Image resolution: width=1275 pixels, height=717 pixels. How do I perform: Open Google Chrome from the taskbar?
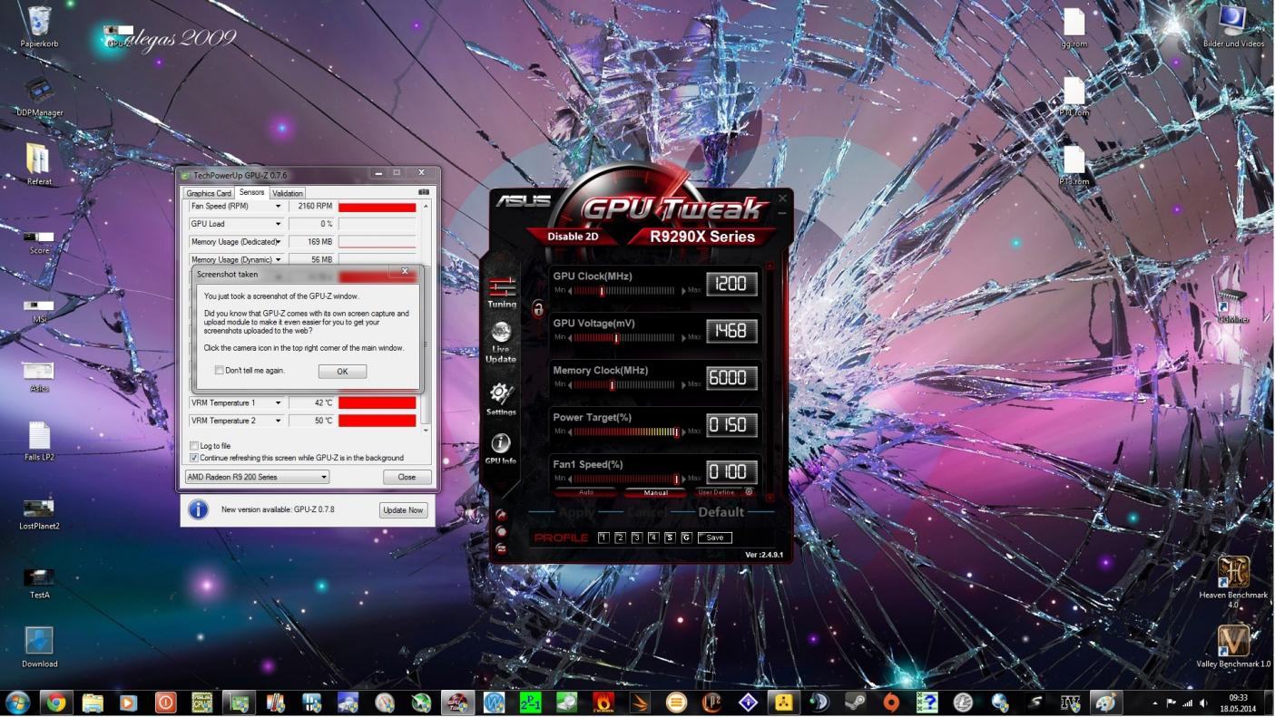point(56,702)
